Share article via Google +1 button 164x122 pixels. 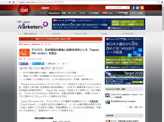[64, 64]
